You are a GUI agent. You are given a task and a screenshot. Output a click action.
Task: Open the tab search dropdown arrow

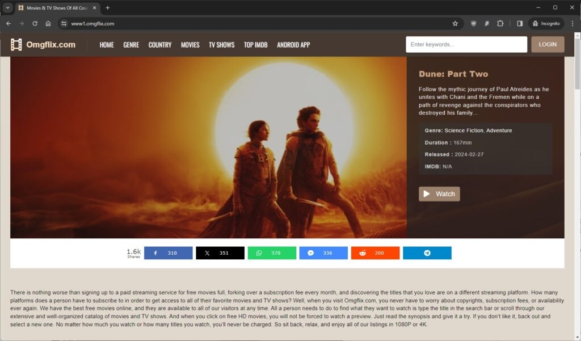[7, 7]
